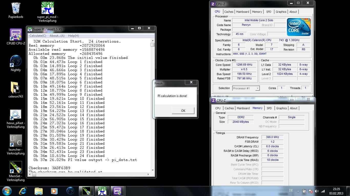Click the Level 2 cache value 1024 KBytes
Screen dimensions: 350x196
click(285, 74)
